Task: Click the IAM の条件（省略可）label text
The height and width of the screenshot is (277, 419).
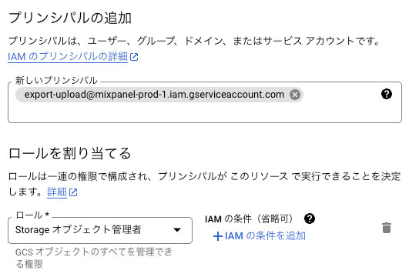Action: point(250,219)
